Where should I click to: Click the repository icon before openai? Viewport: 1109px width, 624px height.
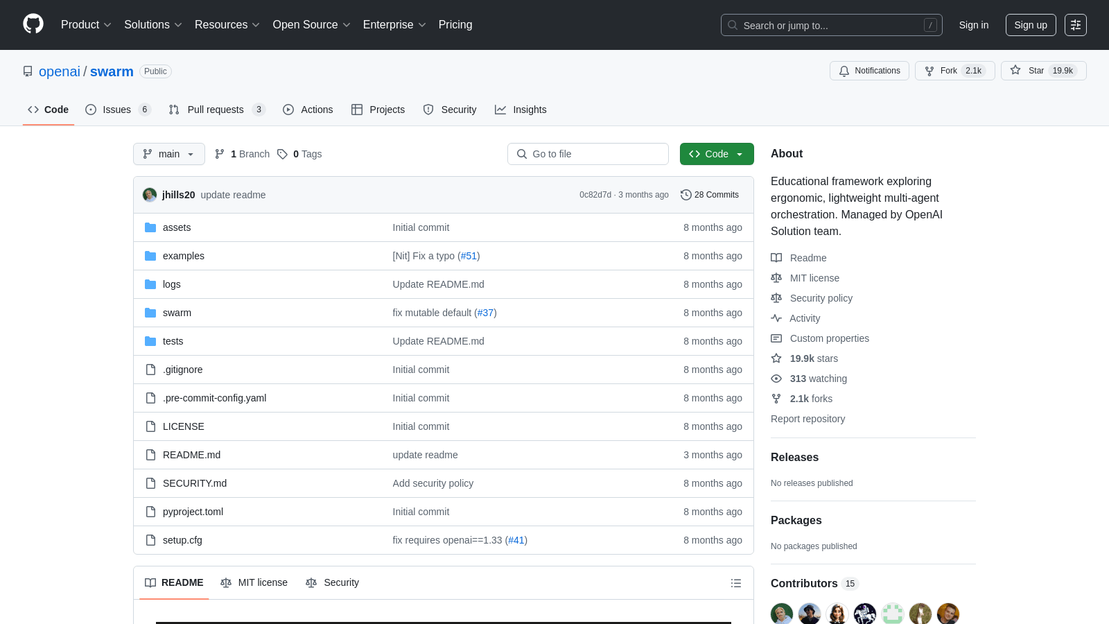[28, 71]
